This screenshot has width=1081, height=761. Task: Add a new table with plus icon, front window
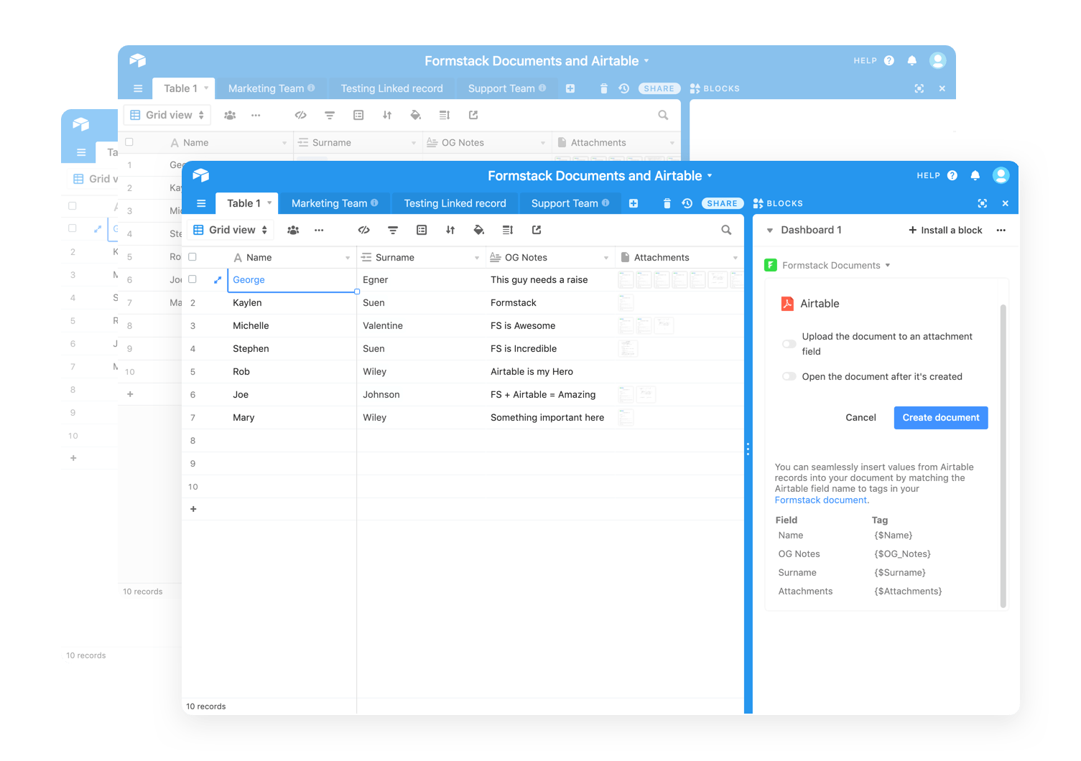click(634, 203)
